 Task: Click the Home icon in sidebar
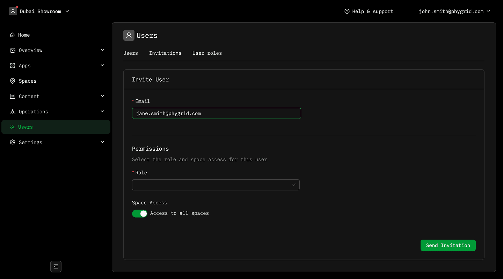[x=13, y=35]
